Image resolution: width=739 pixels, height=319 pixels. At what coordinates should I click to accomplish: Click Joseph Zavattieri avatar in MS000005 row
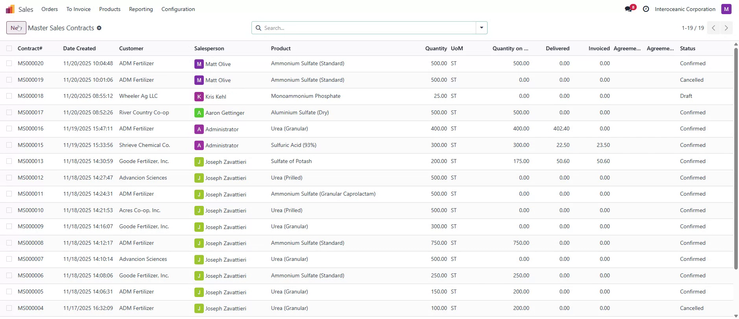tap(199, 292)
